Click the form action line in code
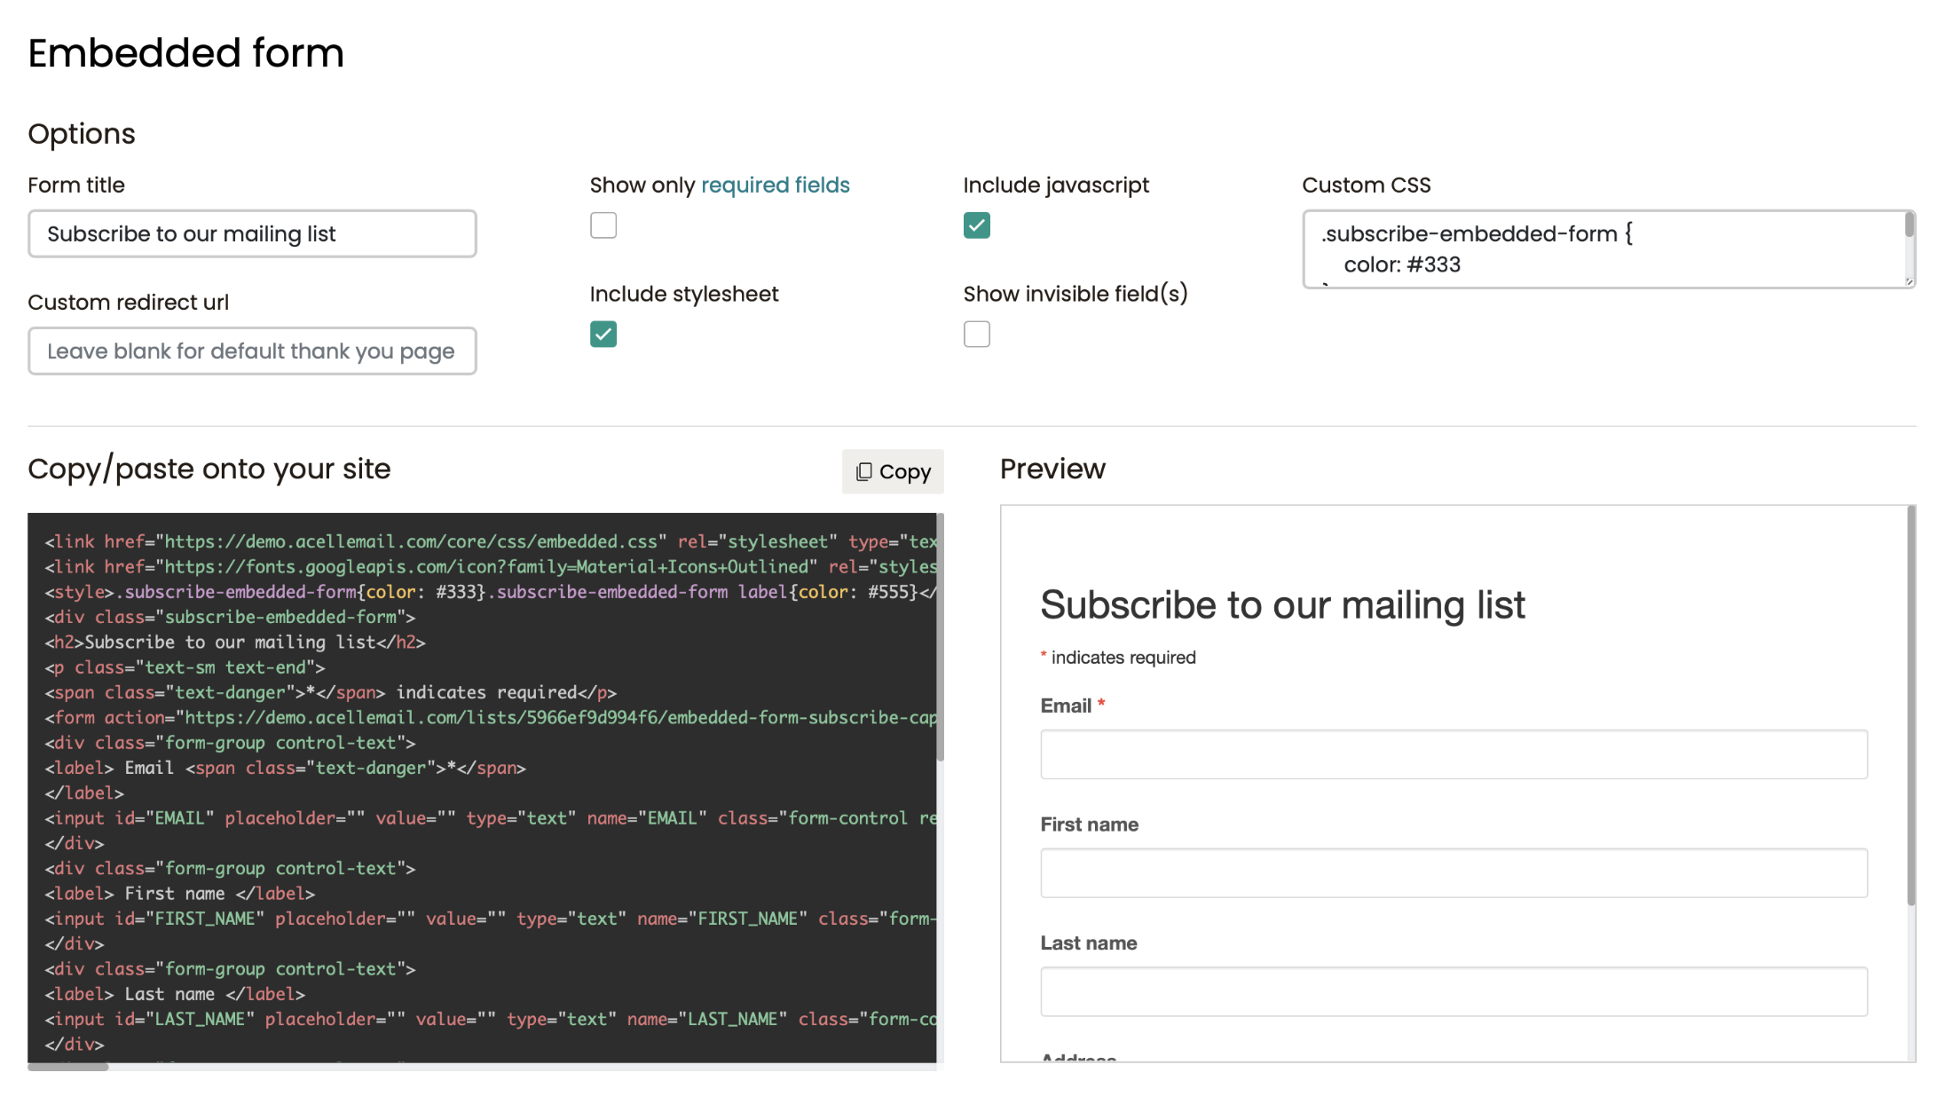Image resolution: width=1954 pixels, height=1120 pixels. [490, 717]
